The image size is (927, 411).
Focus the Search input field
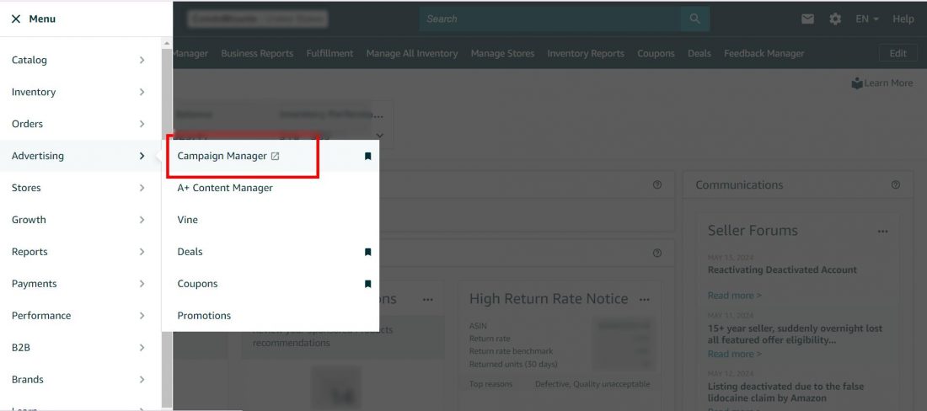click(x=549, y=19)
